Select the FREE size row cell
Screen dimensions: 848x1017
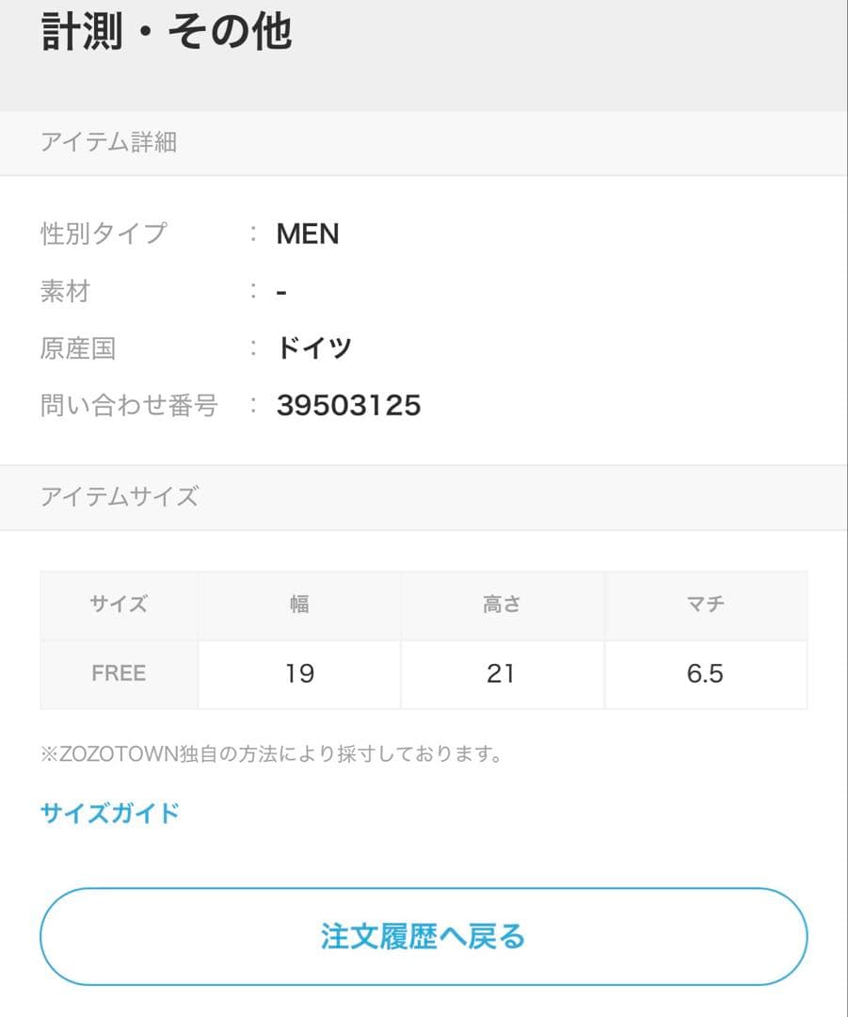click(x=119, y=673)
